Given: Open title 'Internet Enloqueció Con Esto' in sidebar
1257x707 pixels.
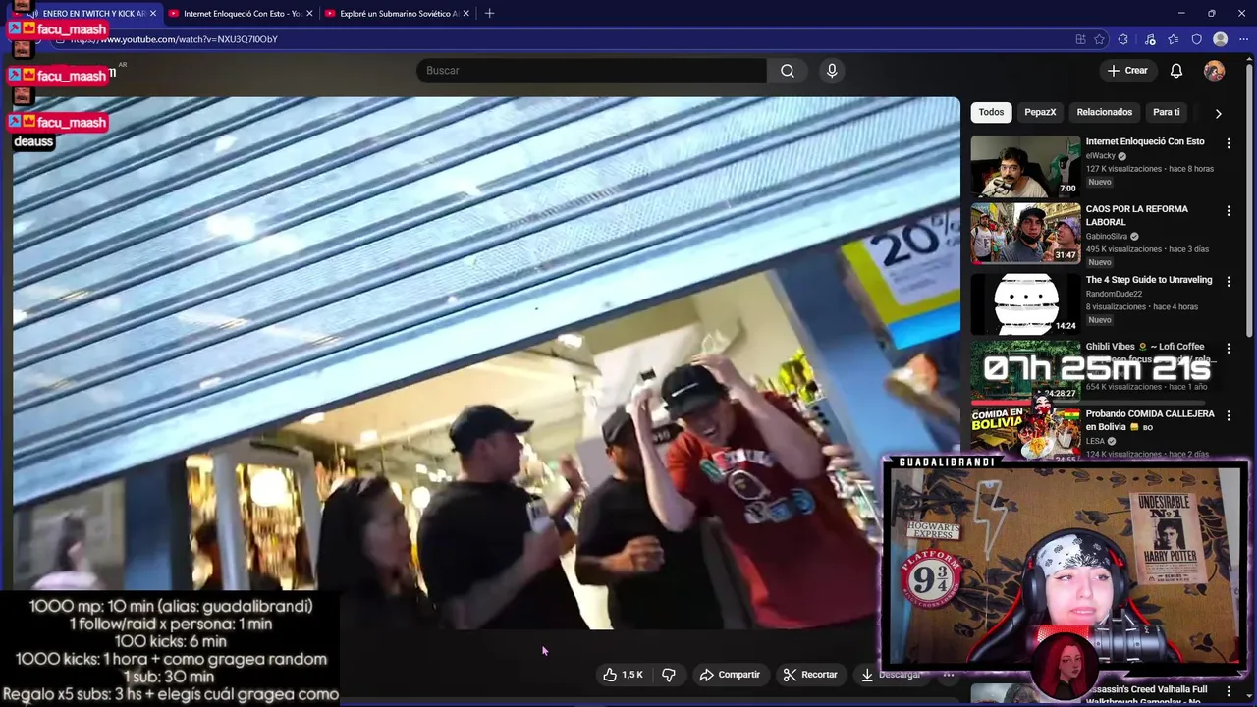Looking at the screenshot, I should 1145,141.
